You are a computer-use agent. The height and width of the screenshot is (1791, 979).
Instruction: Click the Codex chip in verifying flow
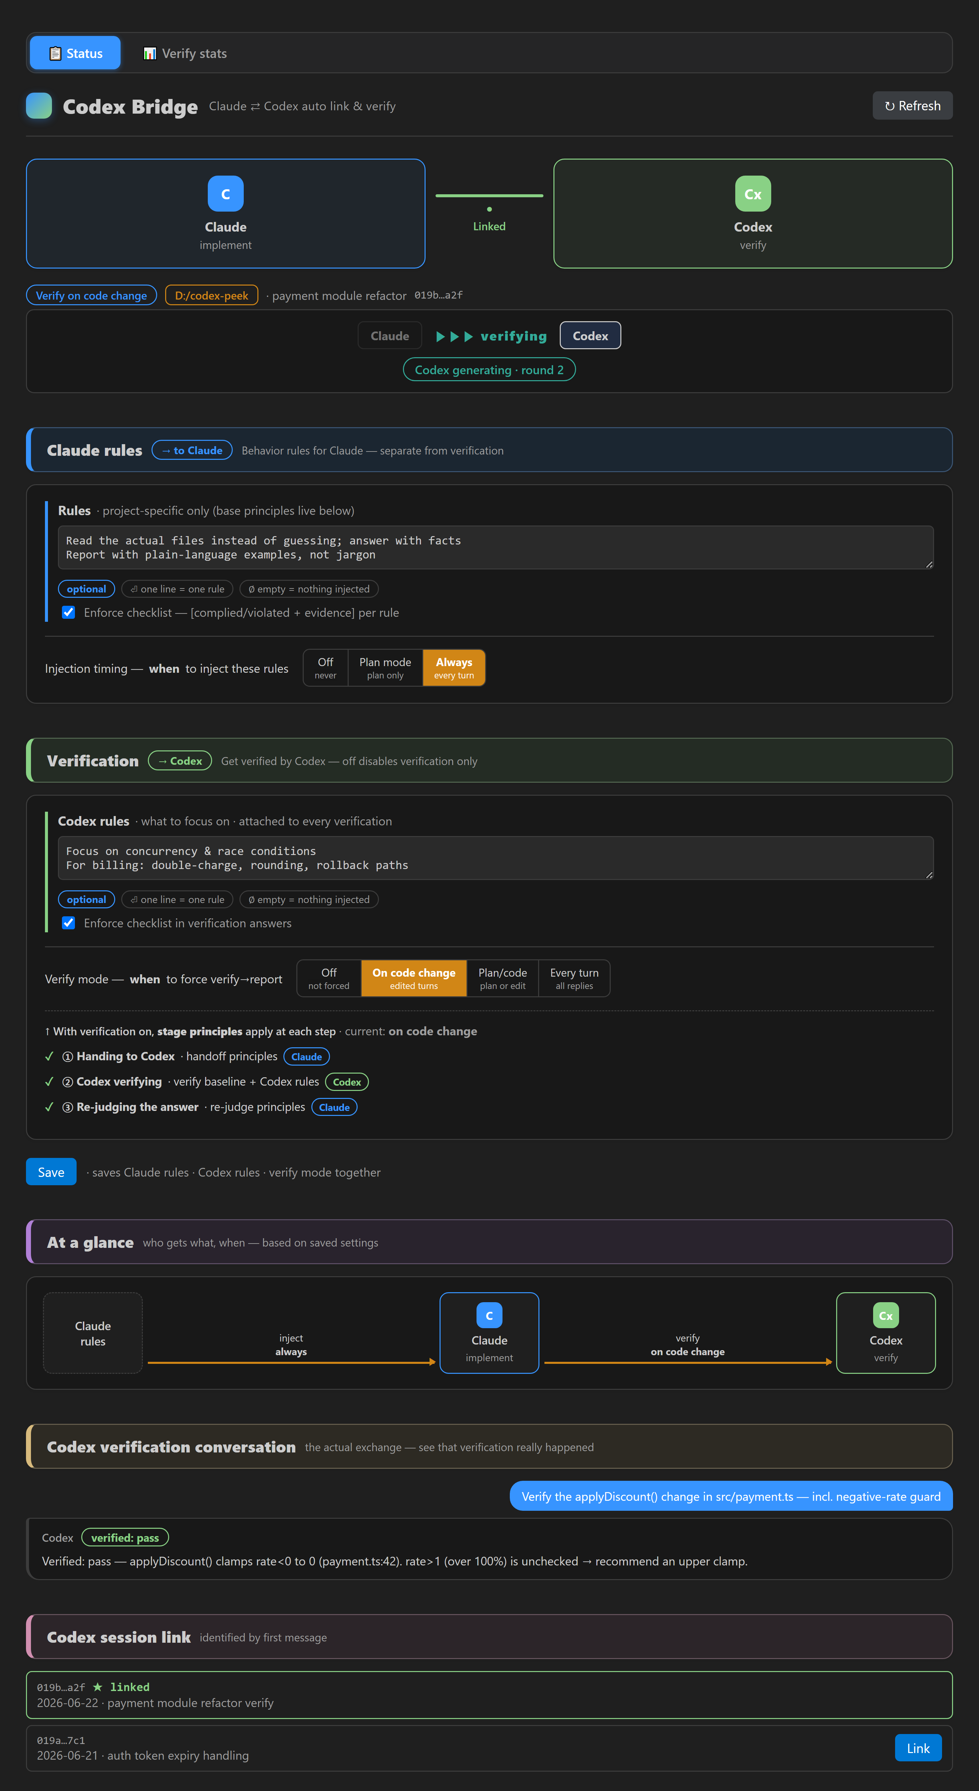click(590, 336)
